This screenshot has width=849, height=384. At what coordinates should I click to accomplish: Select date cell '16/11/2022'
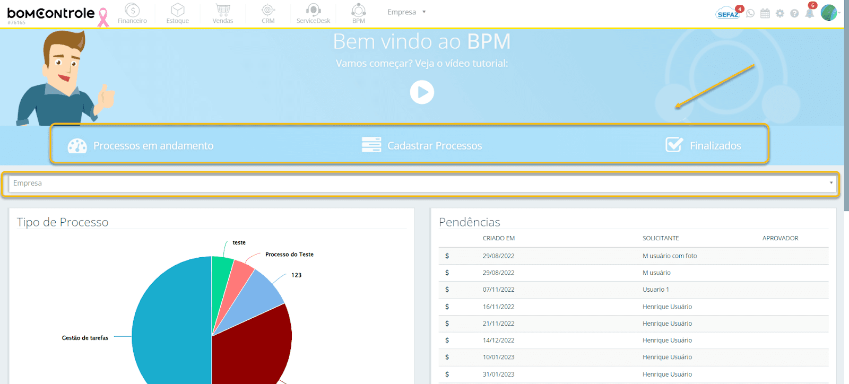point(498,307)
